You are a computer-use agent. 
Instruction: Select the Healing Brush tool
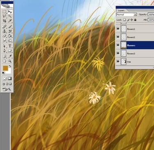pyautogui.click(x=5, y=27)
